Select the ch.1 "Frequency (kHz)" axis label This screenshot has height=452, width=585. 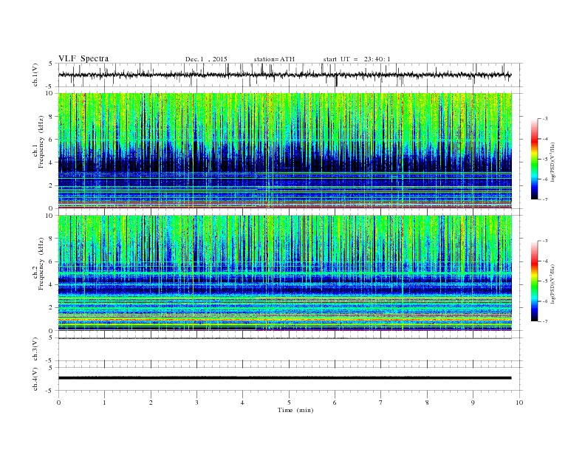coord(41,142)
